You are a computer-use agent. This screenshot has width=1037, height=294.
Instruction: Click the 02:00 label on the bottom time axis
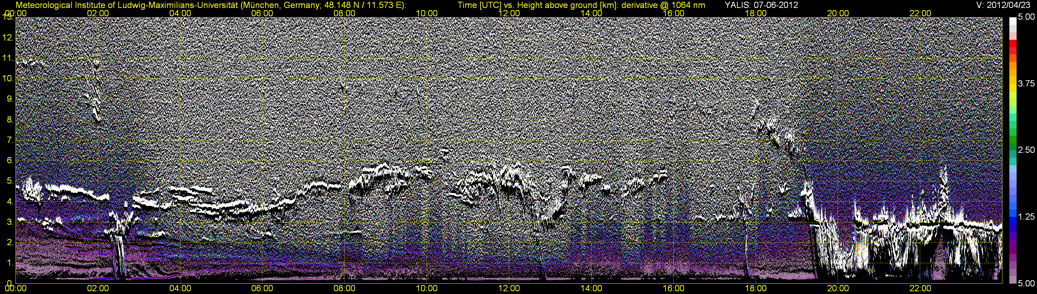[98, 289]
